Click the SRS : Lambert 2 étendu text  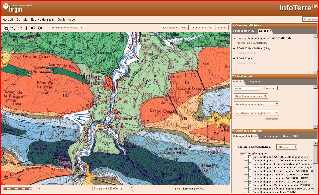(189, 189)
